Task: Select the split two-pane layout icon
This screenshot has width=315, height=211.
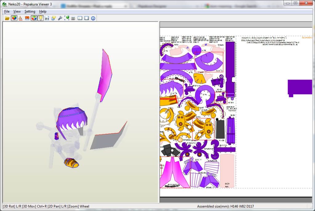Action: pyautogui.click(x=80, y=18)
